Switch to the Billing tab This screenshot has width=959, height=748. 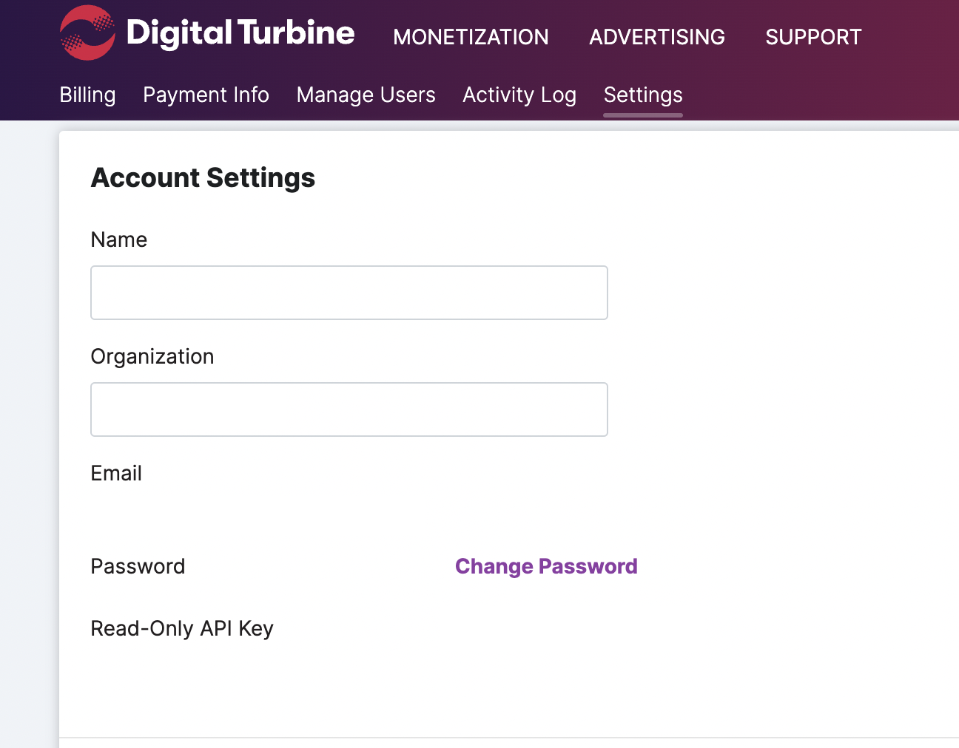(x=87, y=95)
